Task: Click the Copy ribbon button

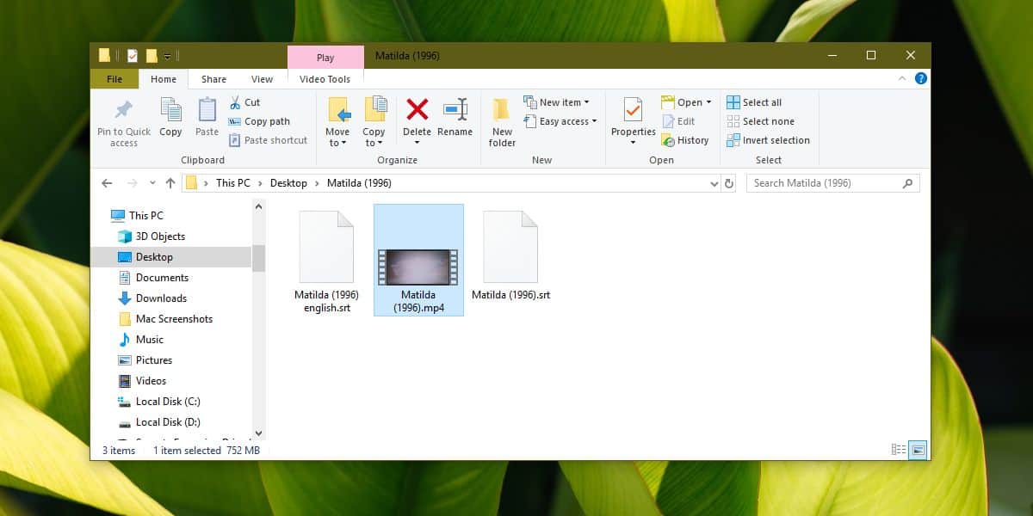Action: [170, 118]
